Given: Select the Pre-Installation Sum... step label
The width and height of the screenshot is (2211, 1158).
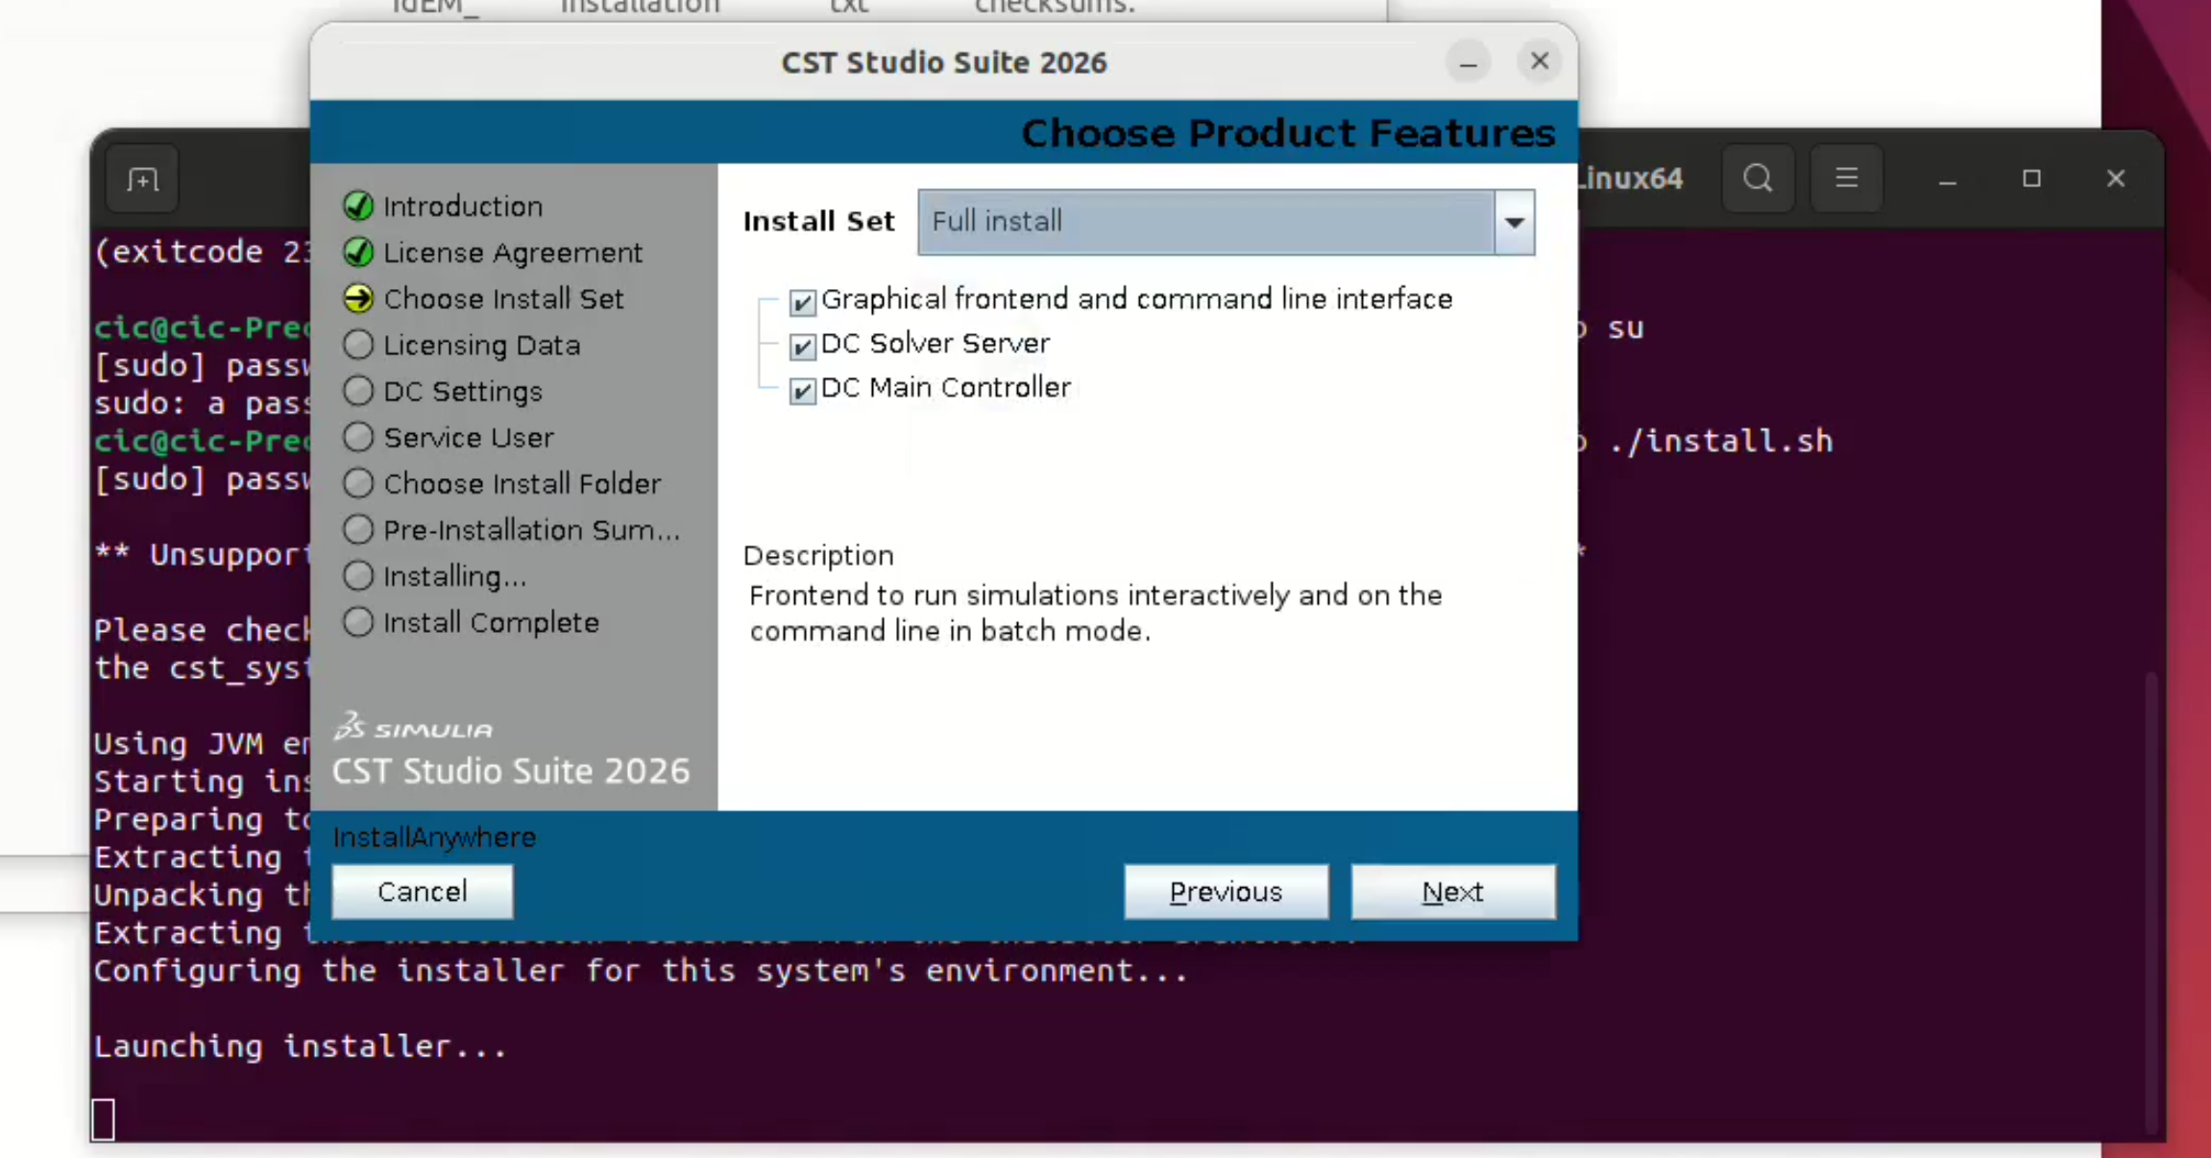Looking at the screenshot, I should [531, 529].
